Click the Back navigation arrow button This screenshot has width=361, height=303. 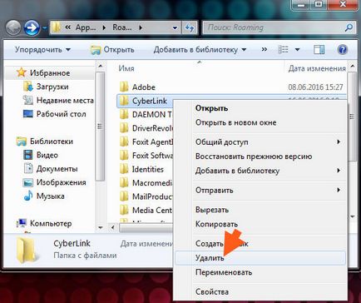click(x=13, y=27)
